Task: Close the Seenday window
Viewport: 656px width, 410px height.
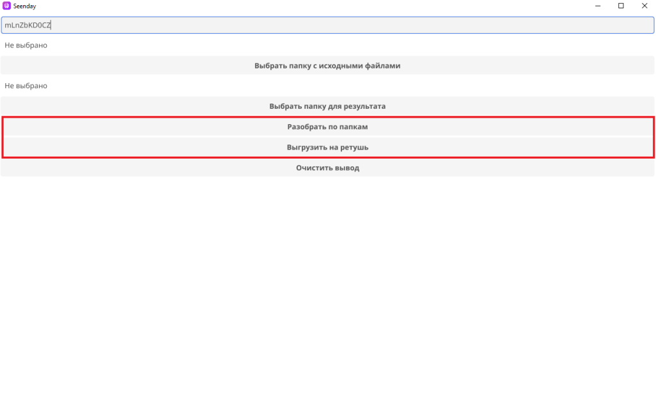Action: point(644,6)
